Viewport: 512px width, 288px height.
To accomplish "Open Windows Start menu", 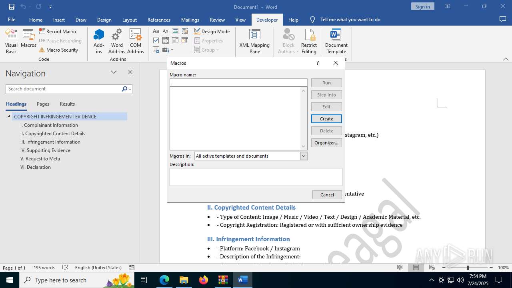I will coord(9,280).
